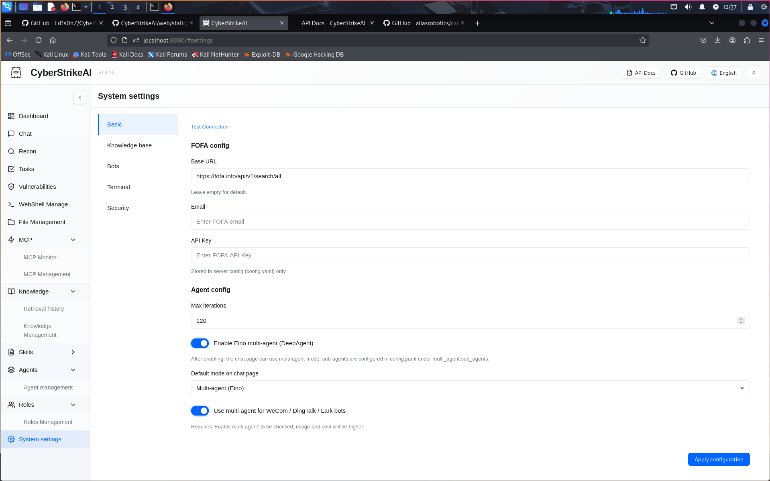Open the English language selector
This screenshot has height=481, width=770.
723,73
